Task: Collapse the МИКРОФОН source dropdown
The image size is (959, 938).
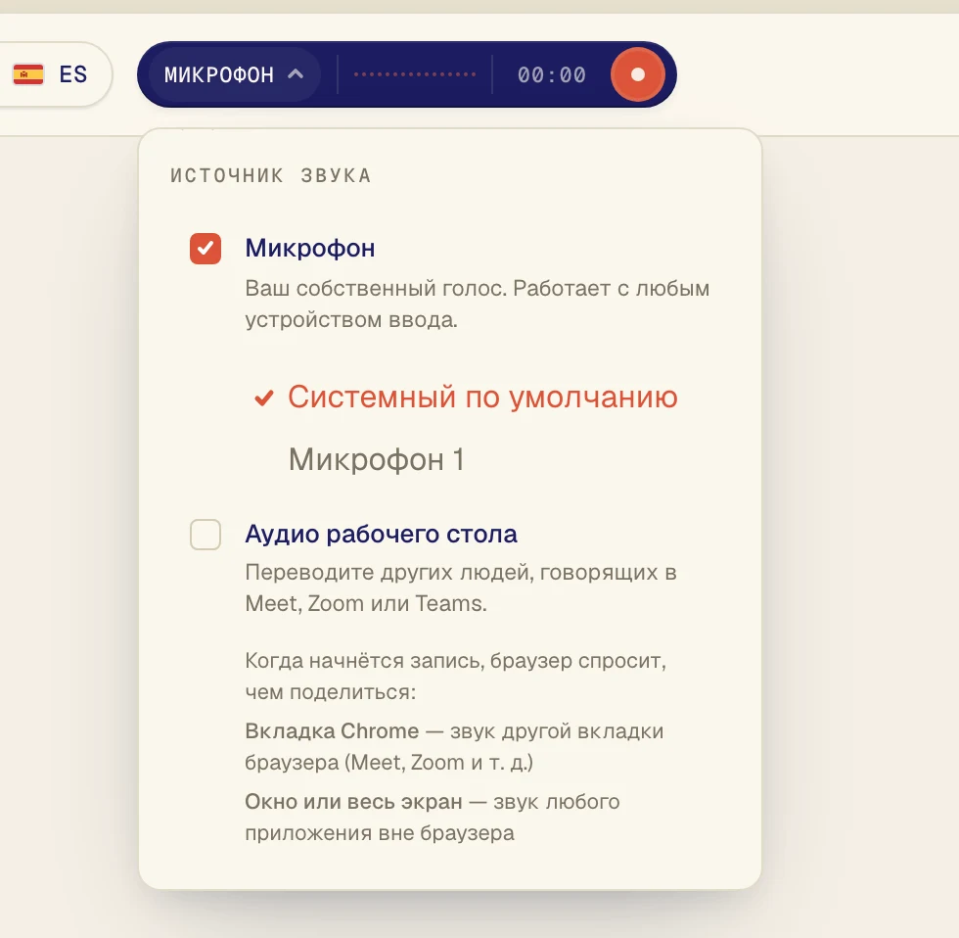Action: (x=234, y=74)
